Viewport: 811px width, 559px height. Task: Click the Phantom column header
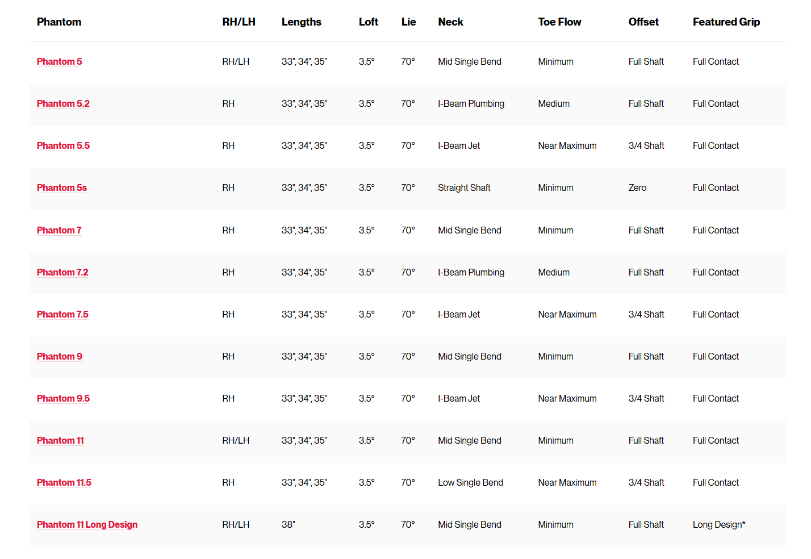[59, 22]
